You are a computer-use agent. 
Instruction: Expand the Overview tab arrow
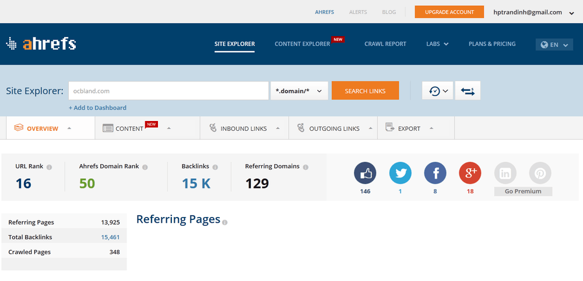tap(69, 128)
